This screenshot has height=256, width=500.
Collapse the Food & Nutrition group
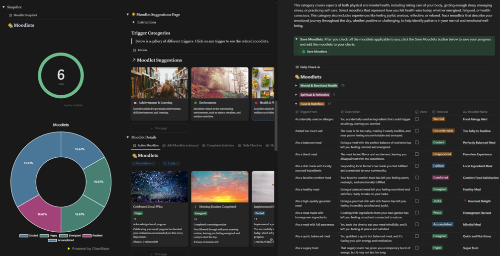click(x=296, y=104)
